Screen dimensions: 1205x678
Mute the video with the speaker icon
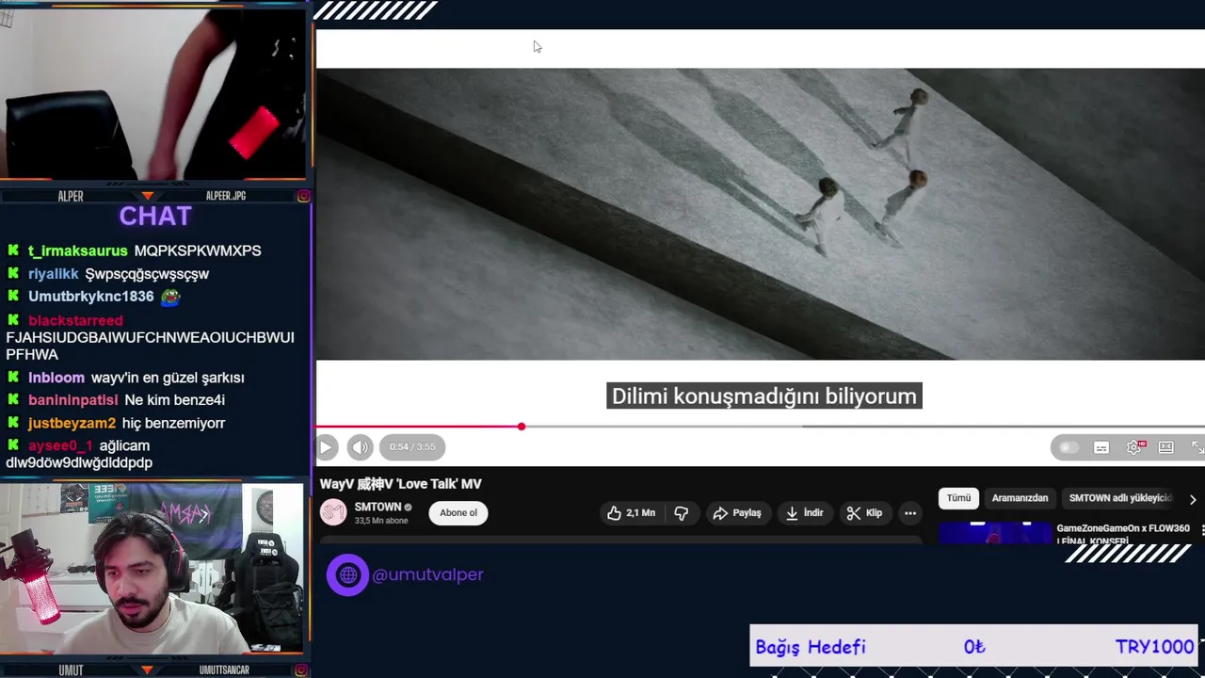(360, 447)
